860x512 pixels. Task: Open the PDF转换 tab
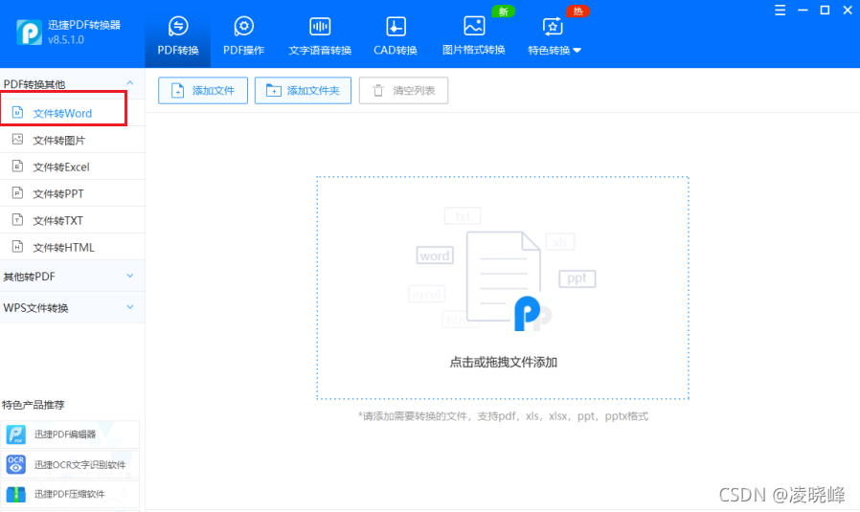pos(178,35)
